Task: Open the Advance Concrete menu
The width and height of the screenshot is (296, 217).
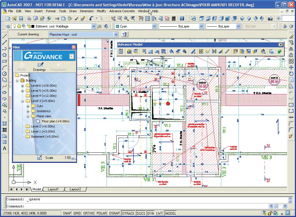Action: pos(122,11)
